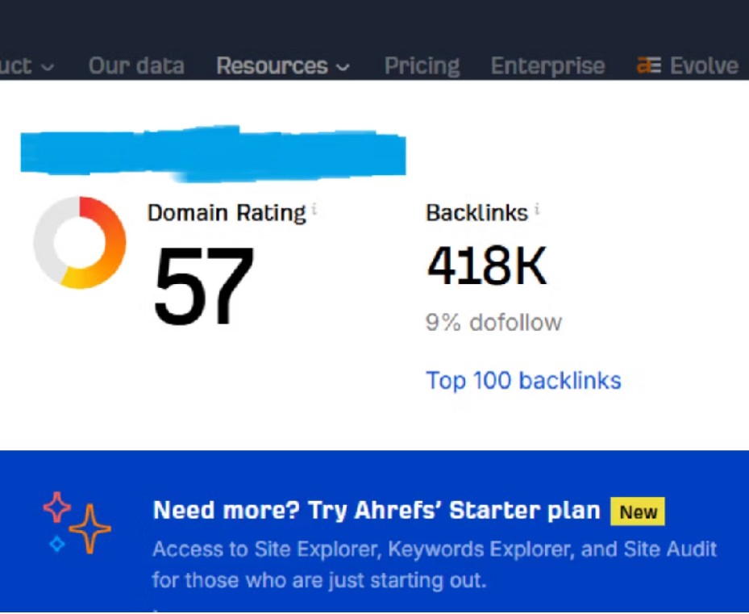Click the 9% dofollow text

coord(493,322)
